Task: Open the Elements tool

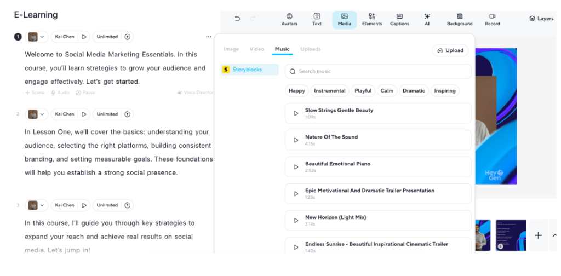Action: 371,20
